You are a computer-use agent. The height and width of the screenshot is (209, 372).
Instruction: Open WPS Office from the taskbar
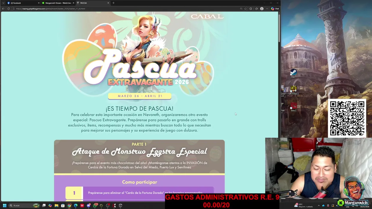(82, 206)
